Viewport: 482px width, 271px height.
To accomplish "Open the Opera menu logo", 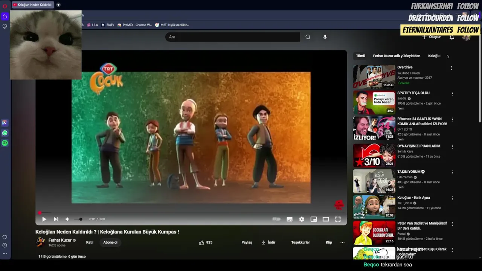I will [x=5, y=6].
